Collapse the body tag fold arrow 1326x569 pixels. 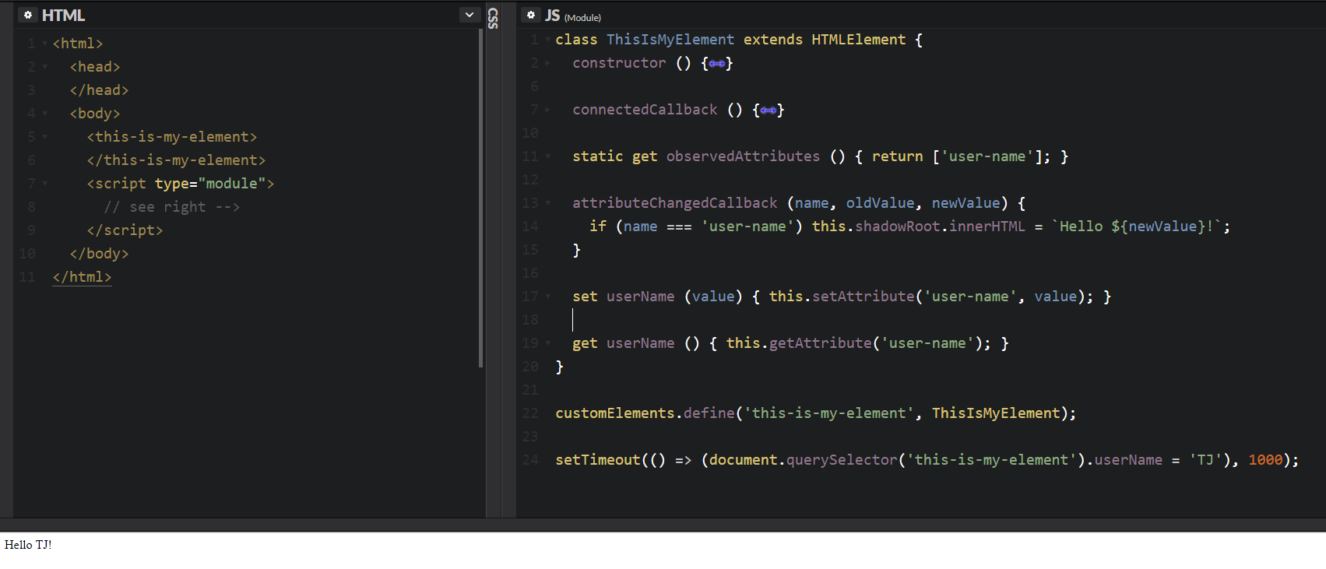click(x=45, y=114)
